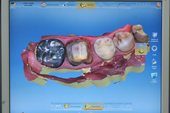This screenshot has width=170, height=113.
Task: Select Tracer le bord step
Action: click(93, 106)
